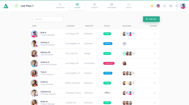Open actions menu for Erik K.
189x105 pixels.
(155, 34)
